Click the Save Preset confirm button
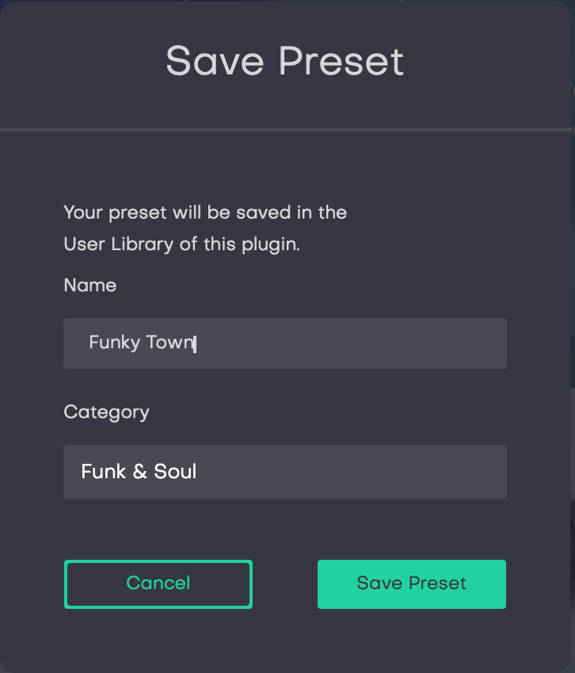Screen dimensions: 575x673 (x=411, y=584)
